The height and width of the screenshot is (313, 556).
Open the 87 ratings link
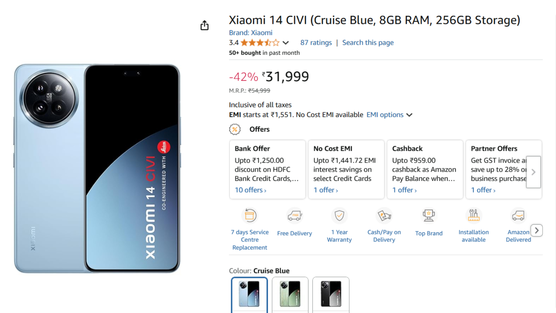point(316,43)
